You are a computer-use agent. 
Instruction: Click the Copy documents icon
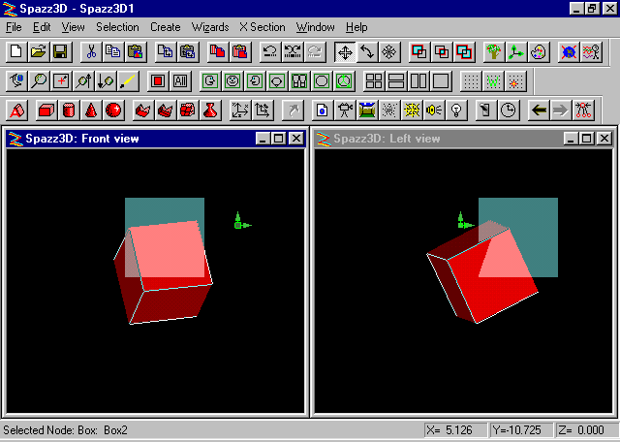[x=113, y=51]
